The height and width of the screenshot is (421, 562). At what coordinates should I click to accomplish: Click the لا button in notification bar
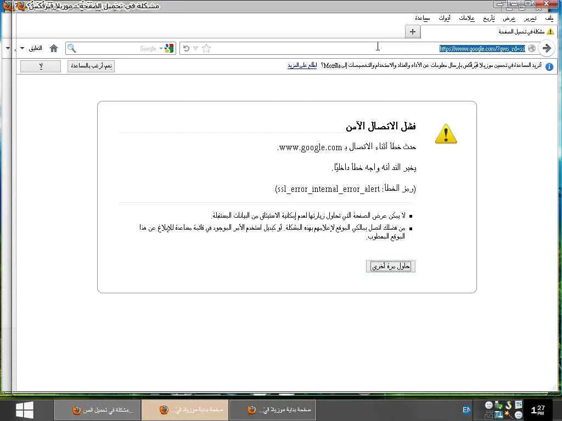click(41, 66)
